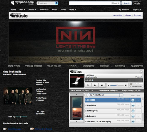Open the Mail menu

[22, 10]
